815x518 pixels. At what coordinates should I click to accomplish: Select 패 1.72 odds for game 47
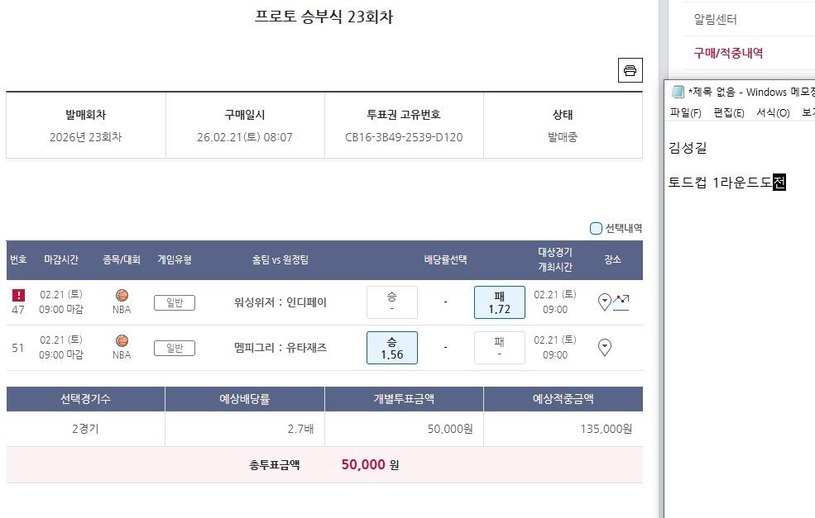pyautogui.click(x=499, y=302)
